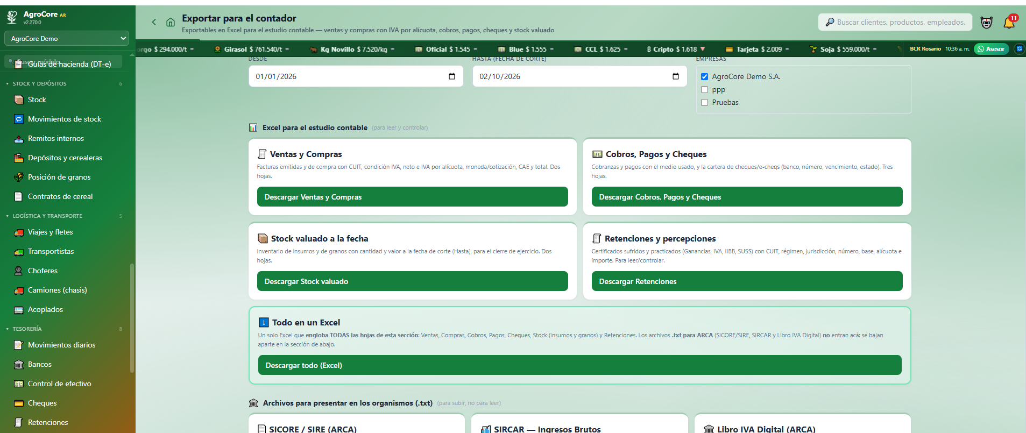The width and height of the screenshot is (1026, 433).
Task: Click the Blue dollar quote in ticker
Action: click(526, 49)
